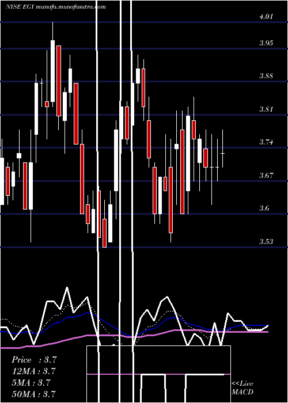Viewport: 288px width, 403px height.
Task: Click the 3.88 price axis label
Action: pyautogui.click(x=266, y=76)
